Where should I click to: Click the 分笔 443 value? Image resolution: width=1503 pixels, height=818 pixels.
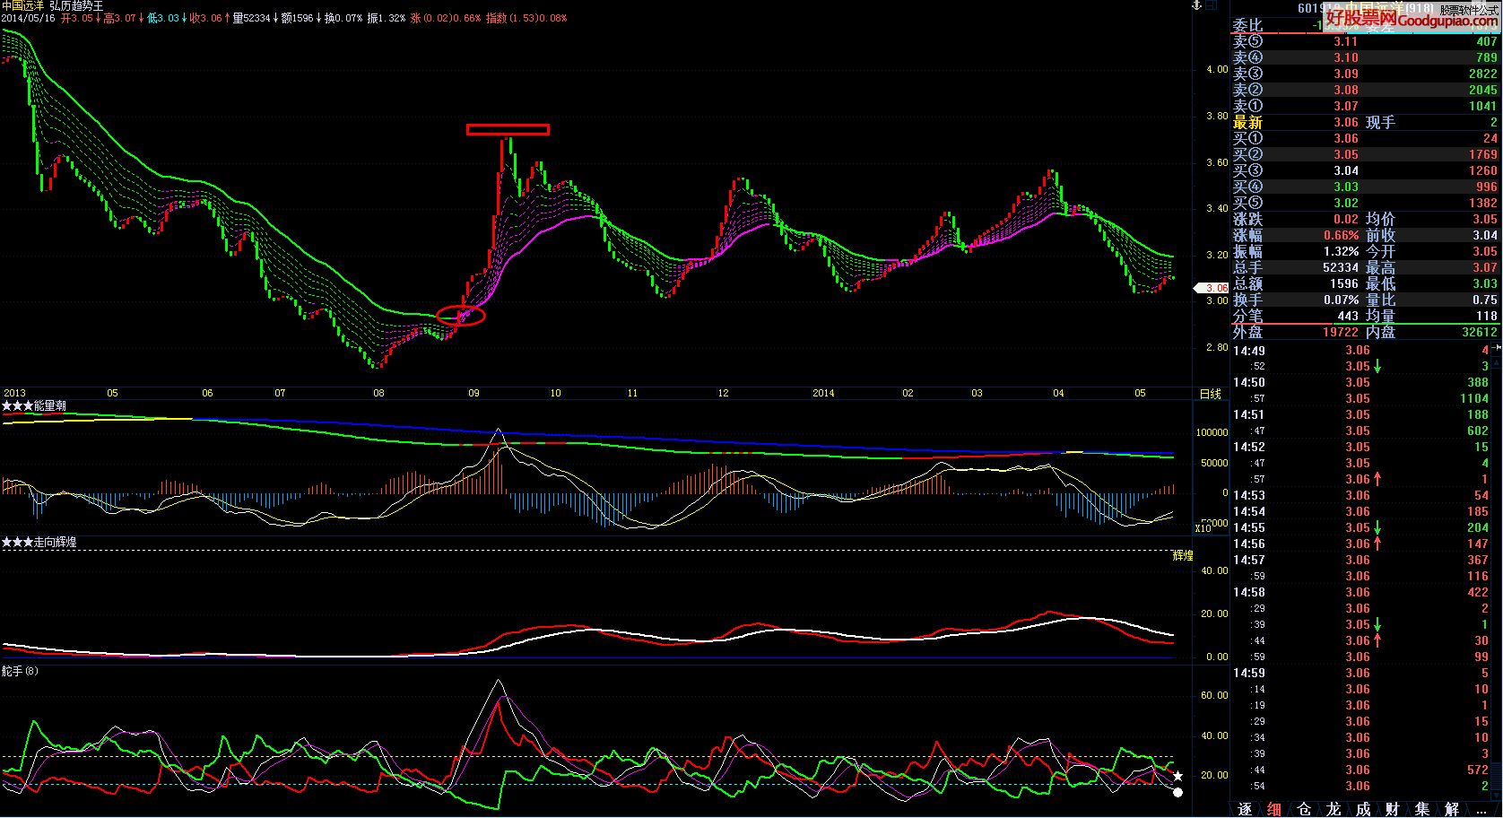point(1348,316)
